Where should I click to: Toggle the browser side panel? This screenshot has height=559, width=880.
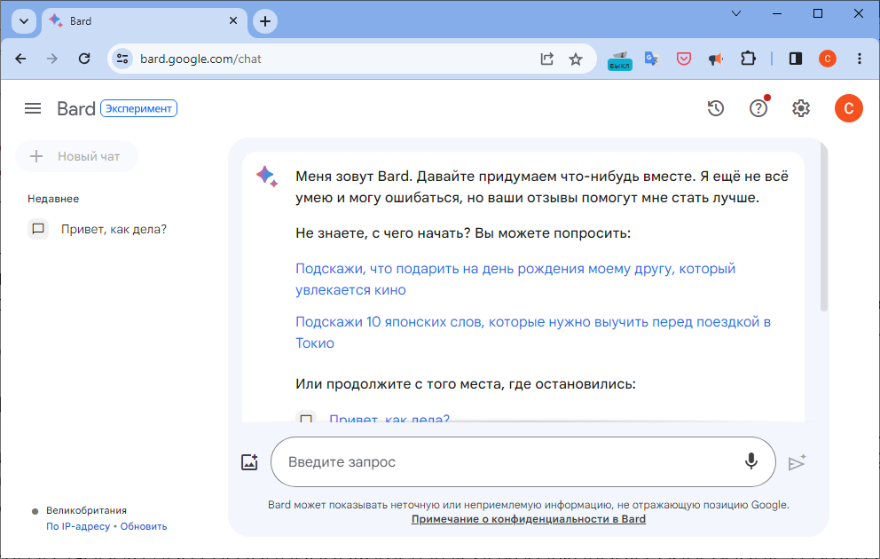796,59
